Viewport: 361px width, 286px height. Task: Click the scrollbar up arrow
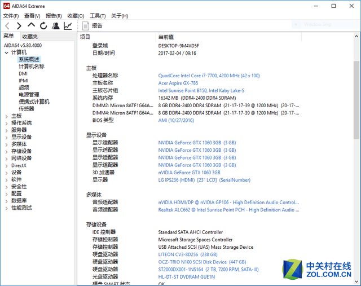356,36
